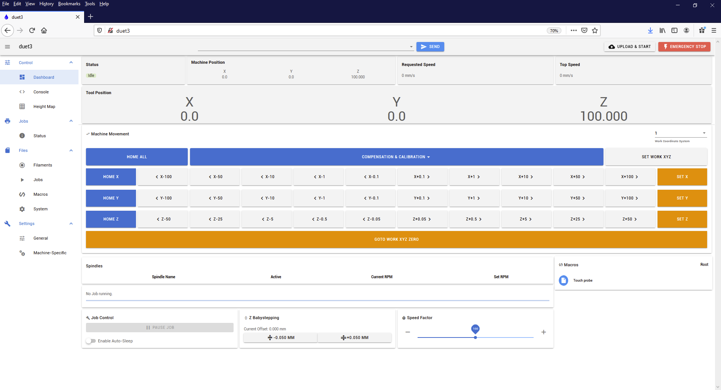This screenshot has width=721, height=390.
Task: Home the X axis
Action: coord(111,177)
